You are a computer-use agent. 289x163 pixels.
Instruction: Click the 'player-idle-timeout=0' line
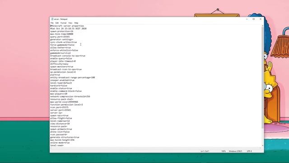pyautogui.click(x=63, y=61)
